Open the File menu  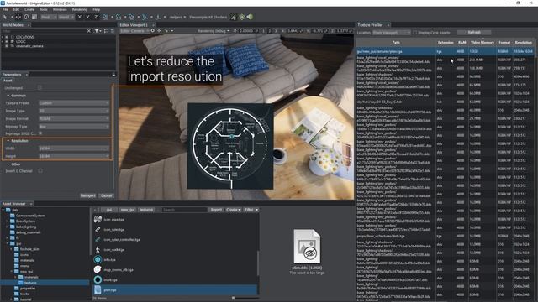pyautogui.click(x=5, y=9)
